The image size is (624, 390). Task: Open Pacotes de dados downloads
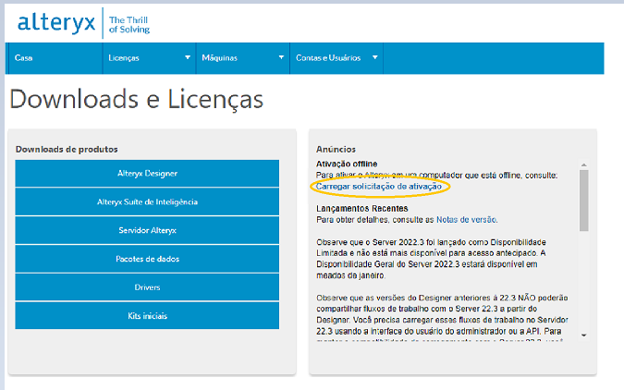coord(147,259)
